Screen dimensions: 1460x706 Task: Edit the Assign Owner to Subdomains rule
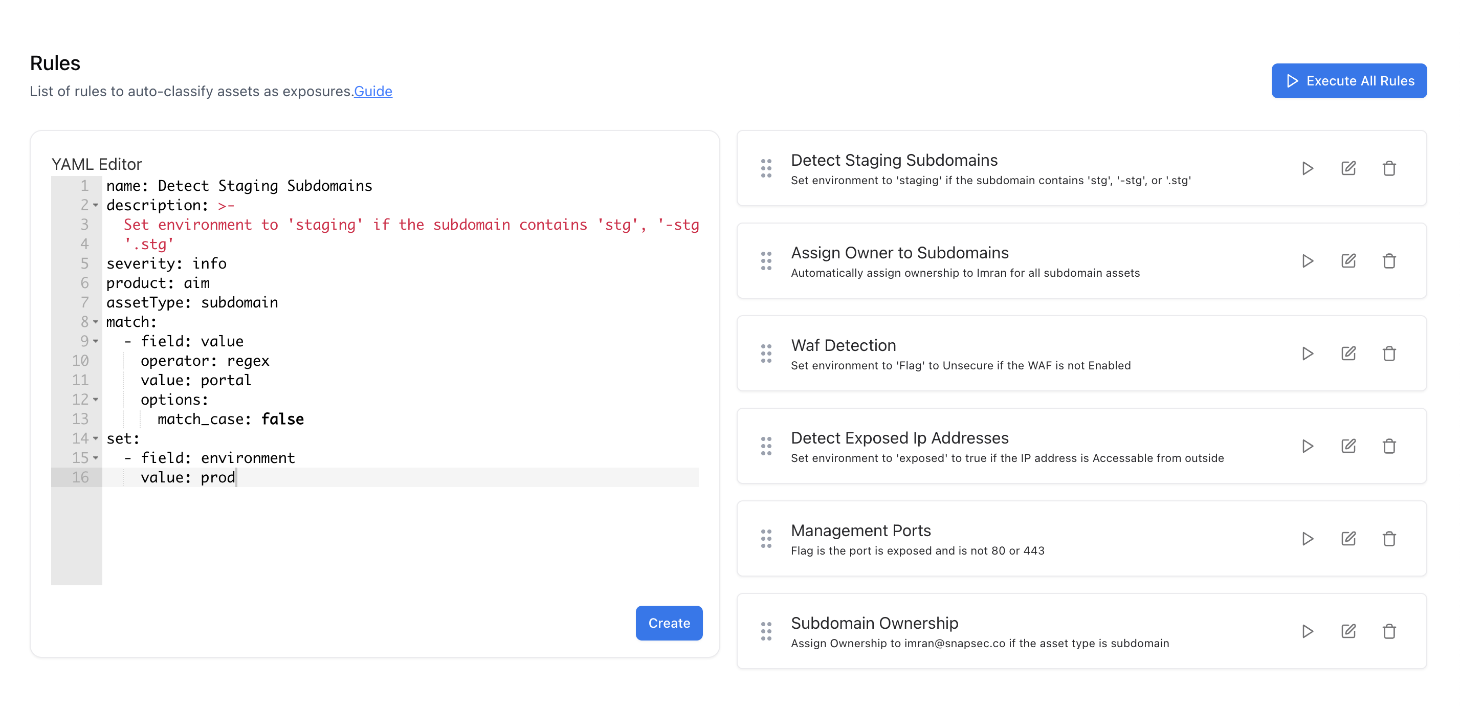pyautogui.click(x=1348, y=260)
